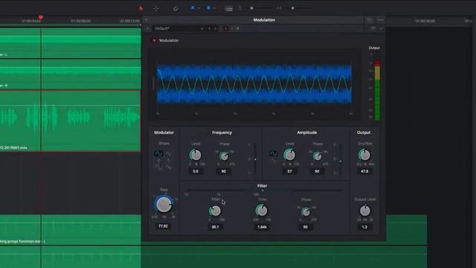Viewport: 476px width, 268px height.
Task: Expand the flag color dropdown arrow
Action: (x=199, y=8)
